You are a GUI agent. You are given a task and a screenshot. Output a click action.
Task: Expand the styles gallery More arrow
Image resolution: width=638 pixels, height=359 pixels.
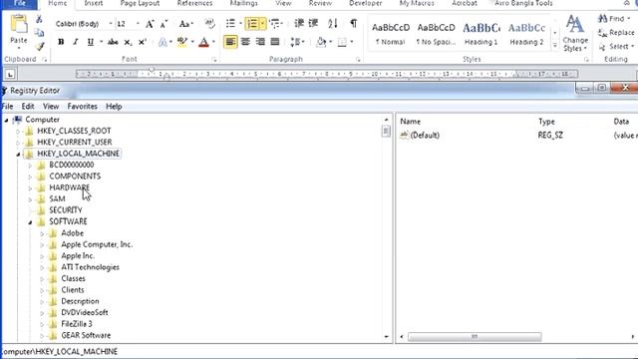(554, 46)
